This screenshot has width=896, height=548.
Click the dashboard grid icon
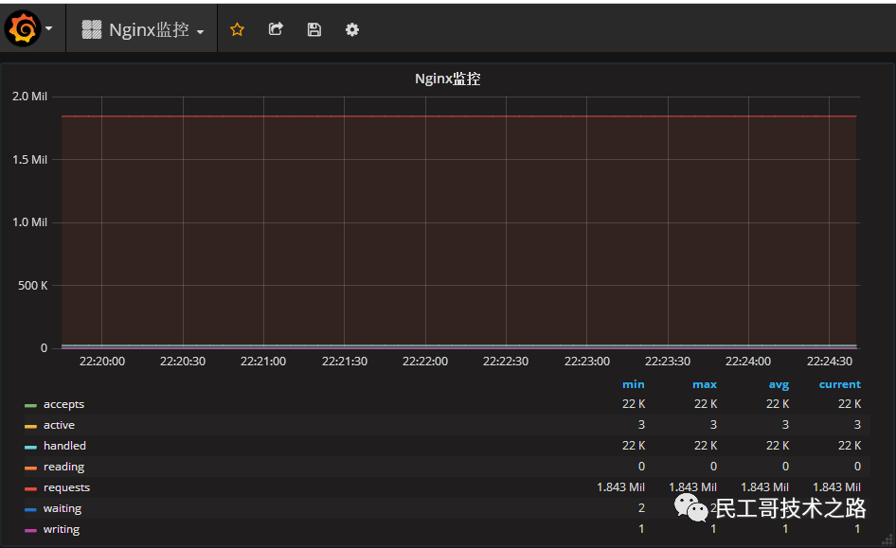pos(92,29)
